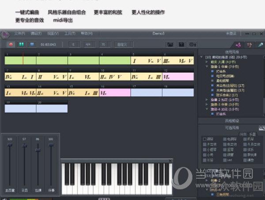
Task: Close the on-screen piano keyboard panel
Action: click(x=170, y=161)
